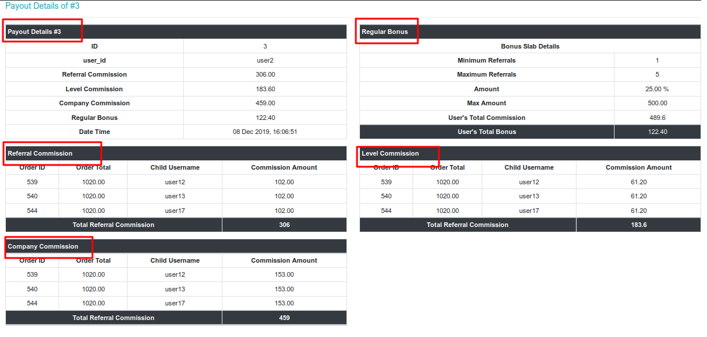The image size is (707, 337).
Task: Click the '25.00 %' amount value
Action: (x=657, y=89)
